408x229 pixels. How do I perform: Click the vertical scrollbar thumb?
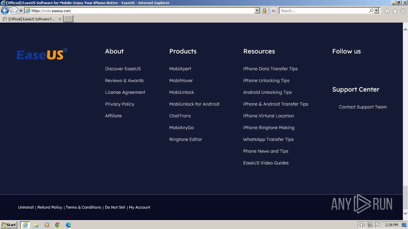pyautogui.click(x=405, y=198)
